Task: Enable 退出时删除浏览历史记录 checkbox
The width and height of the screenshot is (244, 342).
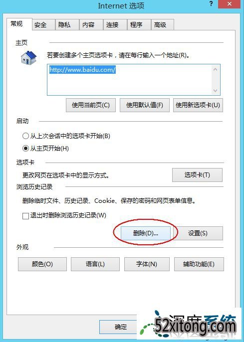Action: pyautogui.click(x=25, y=216)
